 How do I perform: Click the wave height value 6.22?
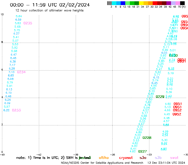tap(6, 110)
